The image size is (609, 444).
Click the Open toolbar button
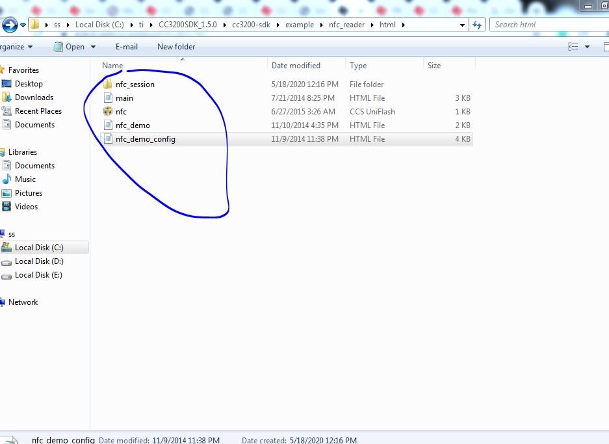(x=69, y=47)
